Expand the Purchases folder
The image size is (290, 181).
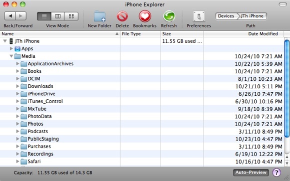[17, 147]
